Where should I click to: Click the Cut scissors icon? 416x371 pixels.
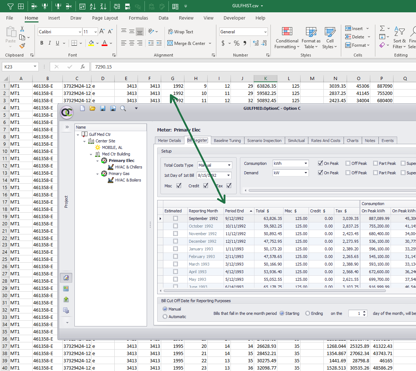(22, 29)
